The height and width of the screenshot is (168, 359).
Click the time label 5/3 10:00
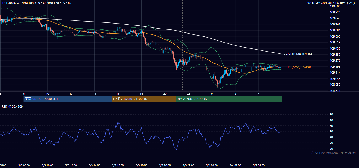[47, 165]
